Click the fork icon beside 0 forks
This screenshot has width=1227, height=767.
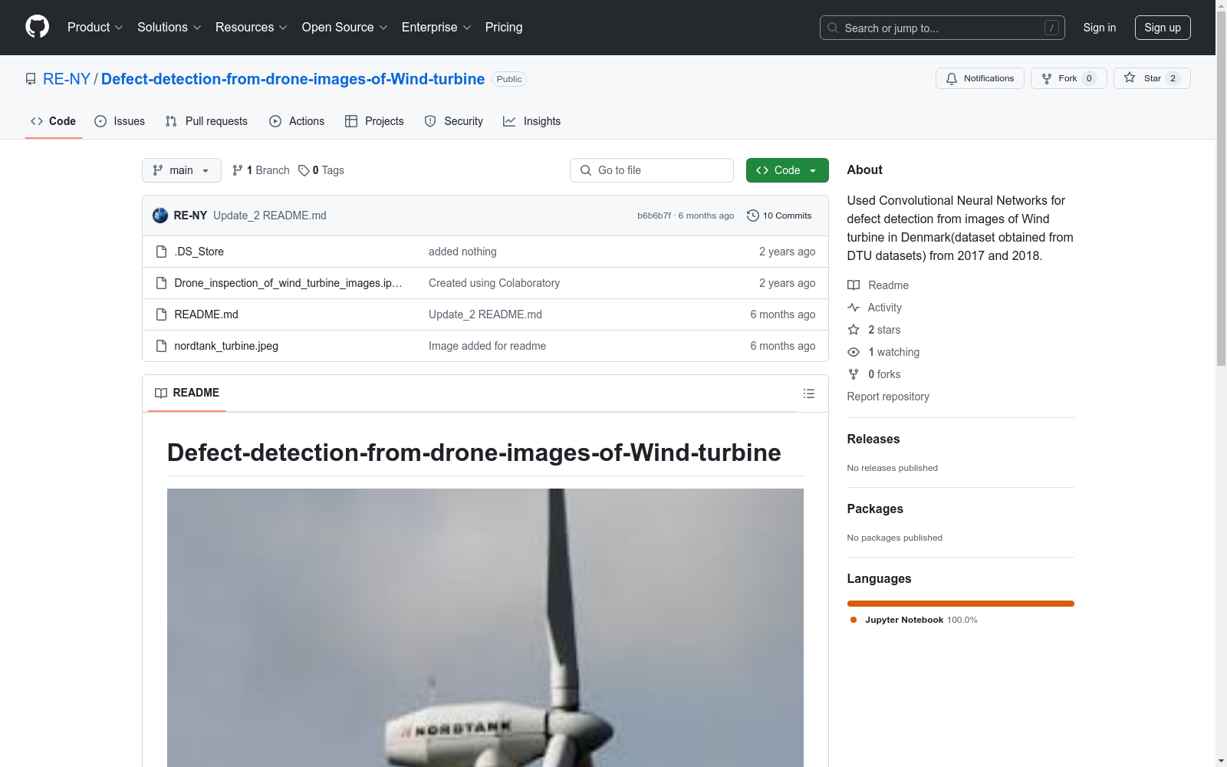point(854,374)
